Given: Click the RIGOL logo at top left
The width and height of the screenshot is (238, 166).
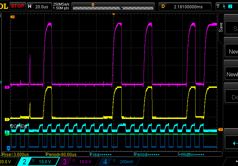Looking at the screenshot, I should [4, 6].
